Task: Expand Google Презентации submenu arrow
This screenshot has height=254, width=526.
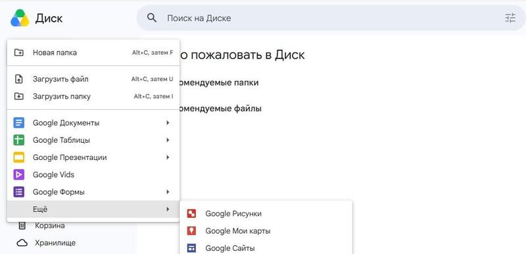Action: click(168, 157)
